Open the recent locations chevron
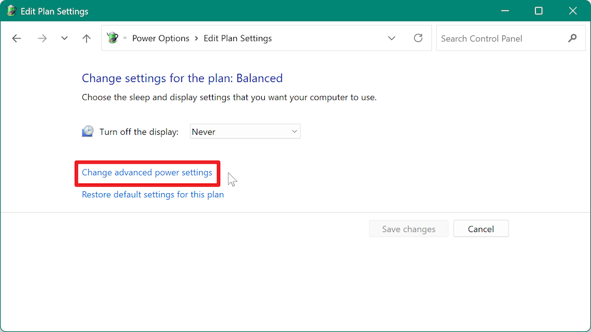The image size is (591, 332). (x=64, y=38)
